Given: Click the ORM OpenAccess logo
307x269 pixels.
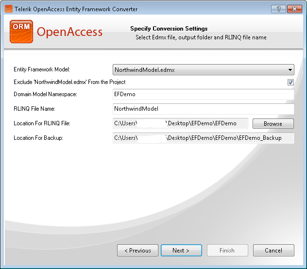Looking at the screenshot, I should 56,32.
